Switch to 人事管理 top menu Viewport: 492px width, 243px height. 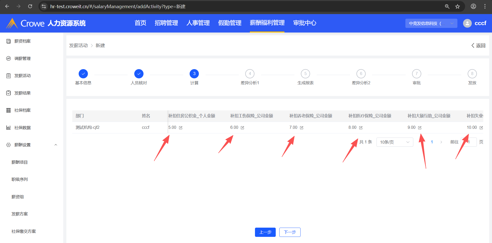(x=198, y=23)
